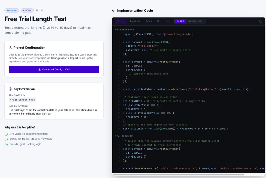Click the checkmark icon for Optimized for Full Stack
266x178 pixels.
6,139
